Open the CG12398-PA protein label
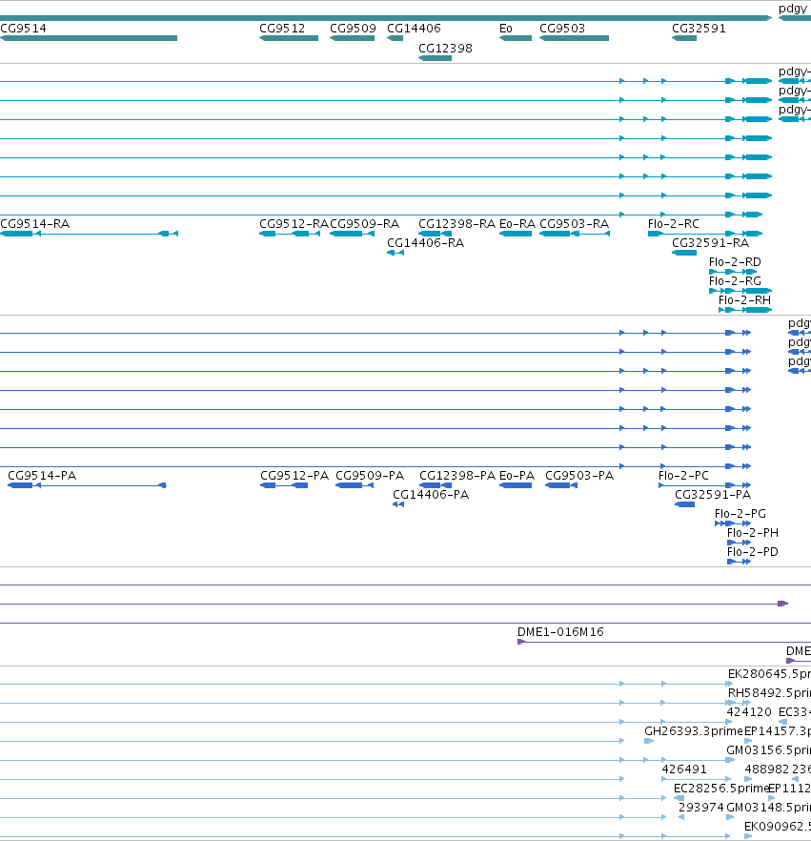The image size is (811, 841). pos(457,476)
